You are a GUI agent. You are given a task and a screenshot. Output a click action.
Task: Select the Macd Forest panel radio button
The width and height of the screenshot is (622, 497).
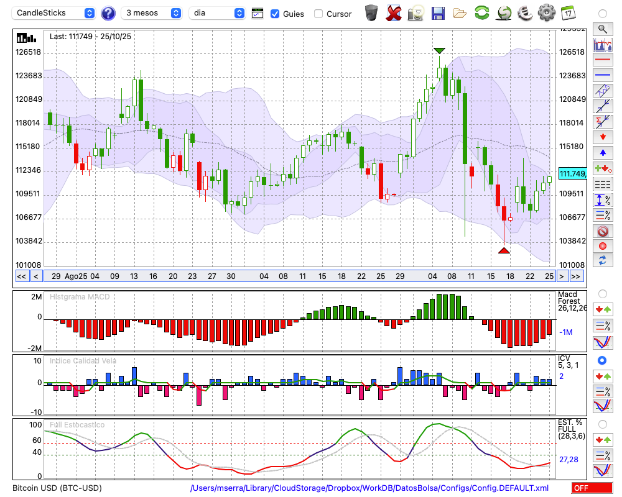click(602, 294)
